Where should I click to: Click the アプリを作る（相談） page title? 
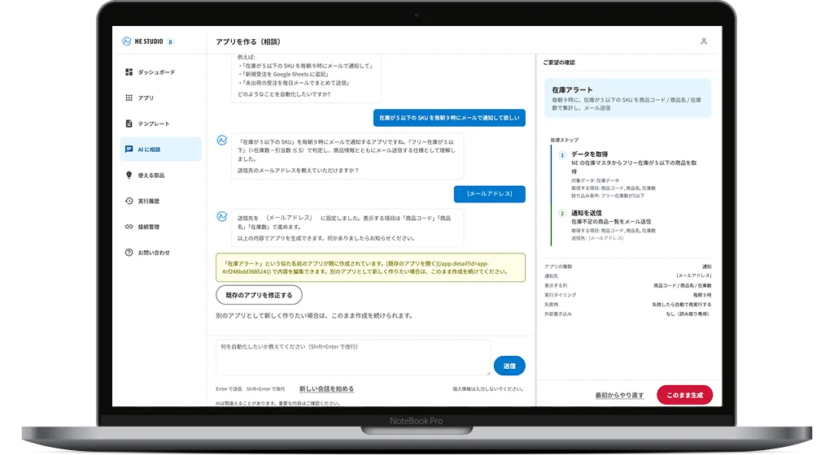(x=248, y=41)
